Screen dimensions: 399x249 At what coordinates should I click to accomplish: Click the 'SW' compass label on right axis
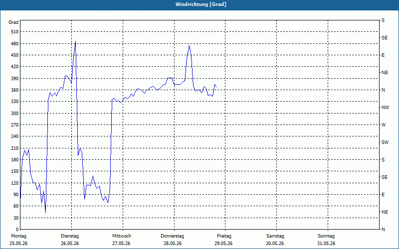tap(385, 142)
